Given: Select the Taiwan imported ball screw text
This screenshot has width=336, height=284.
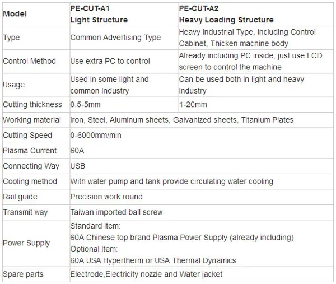Looking at the screenshot, I should tap(116, 212).
